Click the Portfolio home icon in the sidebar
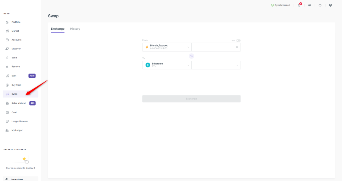The width and height of the screenshot is (342, 181). (7, 22)
